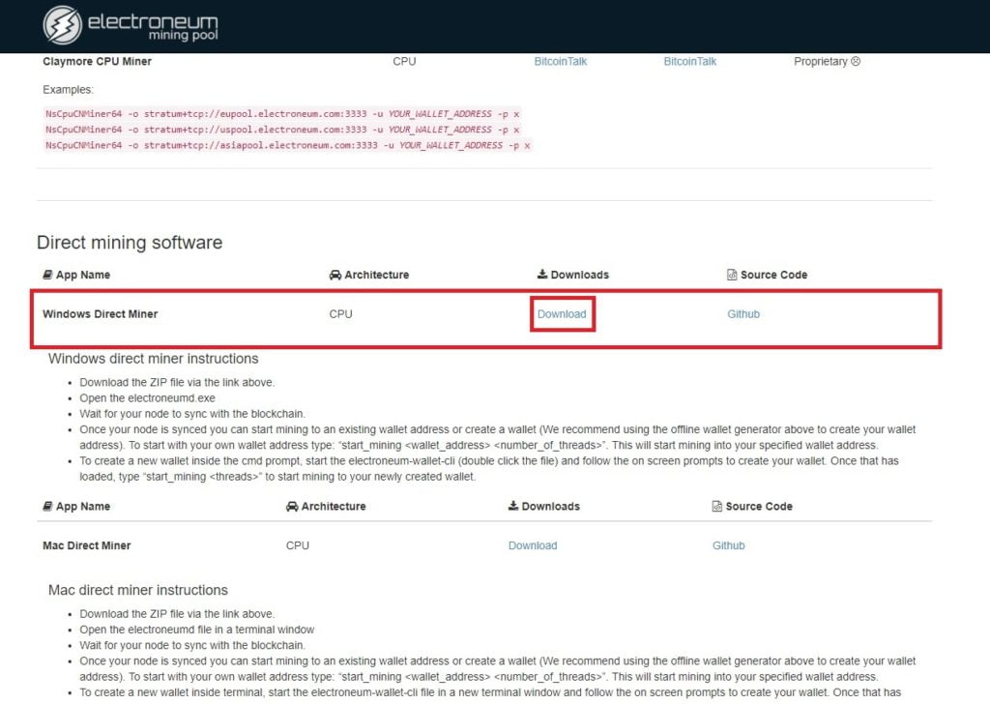Open the Github link for Mac Direct Miner
The image size is (990, 704).
pyautogui.click(x=729, y=545)
